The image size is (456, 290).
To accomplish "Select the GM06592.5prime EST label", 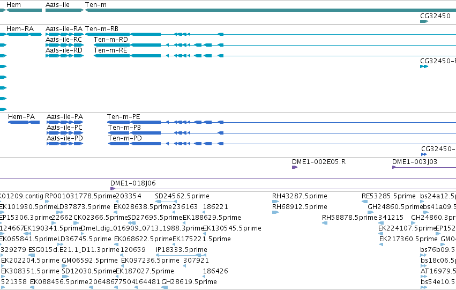I will click(89, 261).
